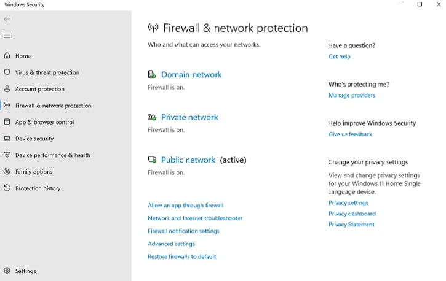Open the Manage providers link
Image resolution: width=446 pixels, height=281 pixels.
click(352, 95)
